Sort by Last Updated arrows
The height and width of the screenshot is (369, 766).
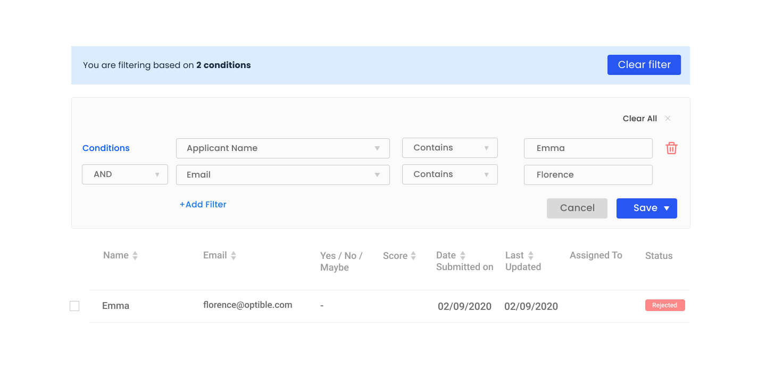(531, 256)
